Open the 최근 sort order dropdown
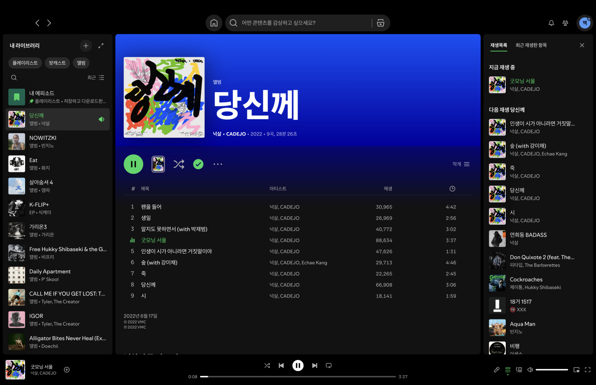 pos(95,78)
